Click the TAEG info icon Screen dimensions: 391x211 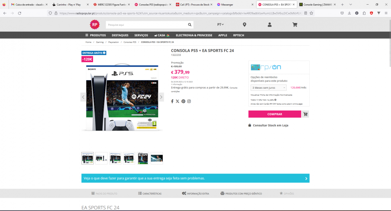point(275,100)
